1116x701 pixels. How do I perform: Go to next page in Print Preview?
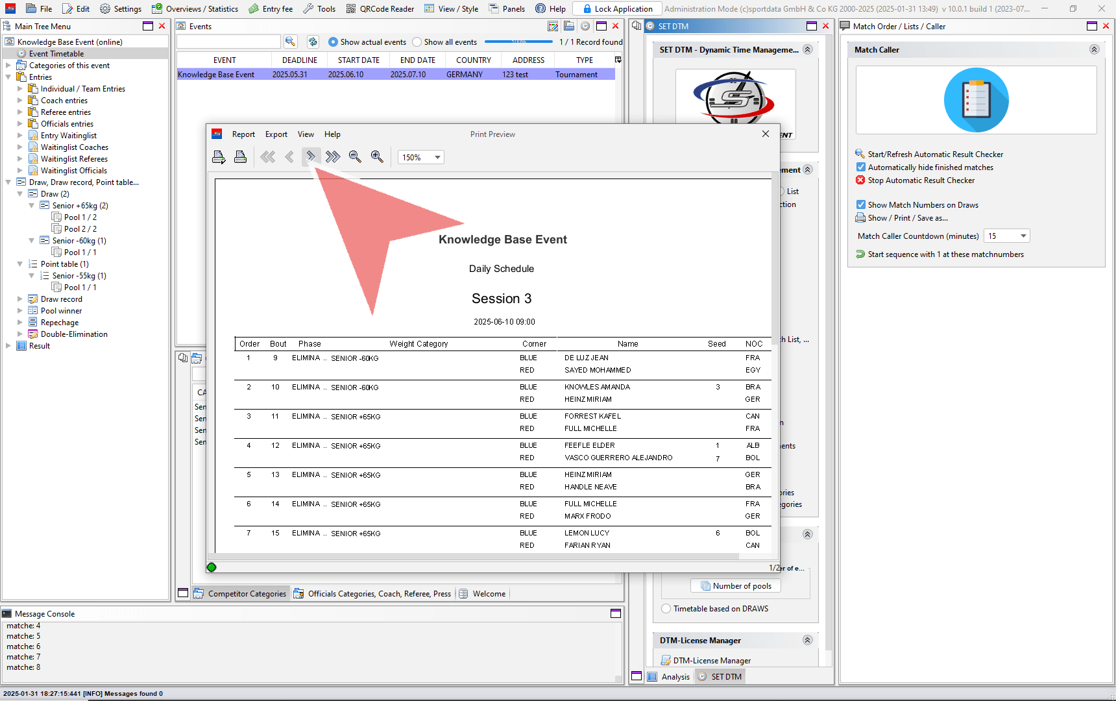tap(311, 157)
